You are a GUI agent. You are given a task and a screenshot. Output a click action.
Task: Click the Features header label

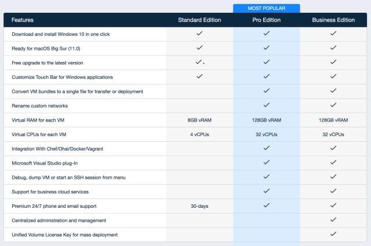[x=23, y=20]
